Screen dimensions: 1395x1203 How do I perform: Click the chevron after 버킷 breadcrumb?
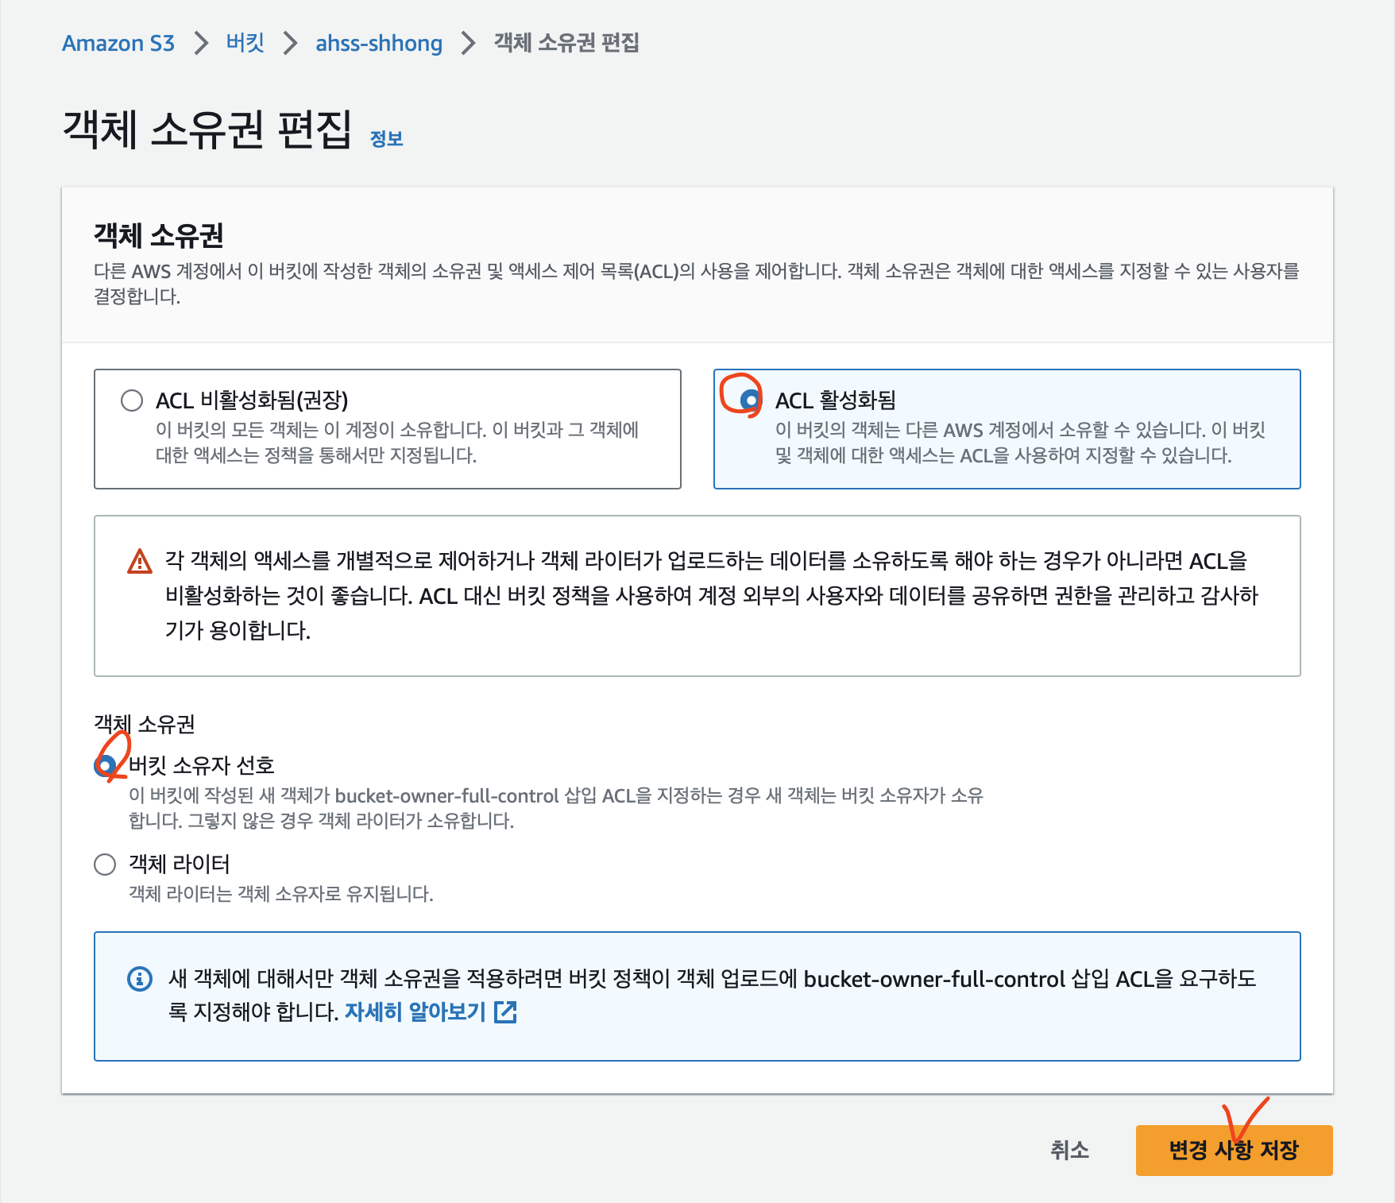[290, 43]
